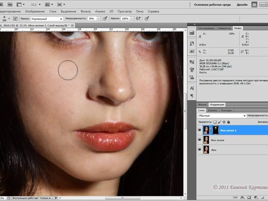Select the layer mask thumbnail of Фон копия 2
This screenshot has height=201, width=268.
(x=215, y=130)
